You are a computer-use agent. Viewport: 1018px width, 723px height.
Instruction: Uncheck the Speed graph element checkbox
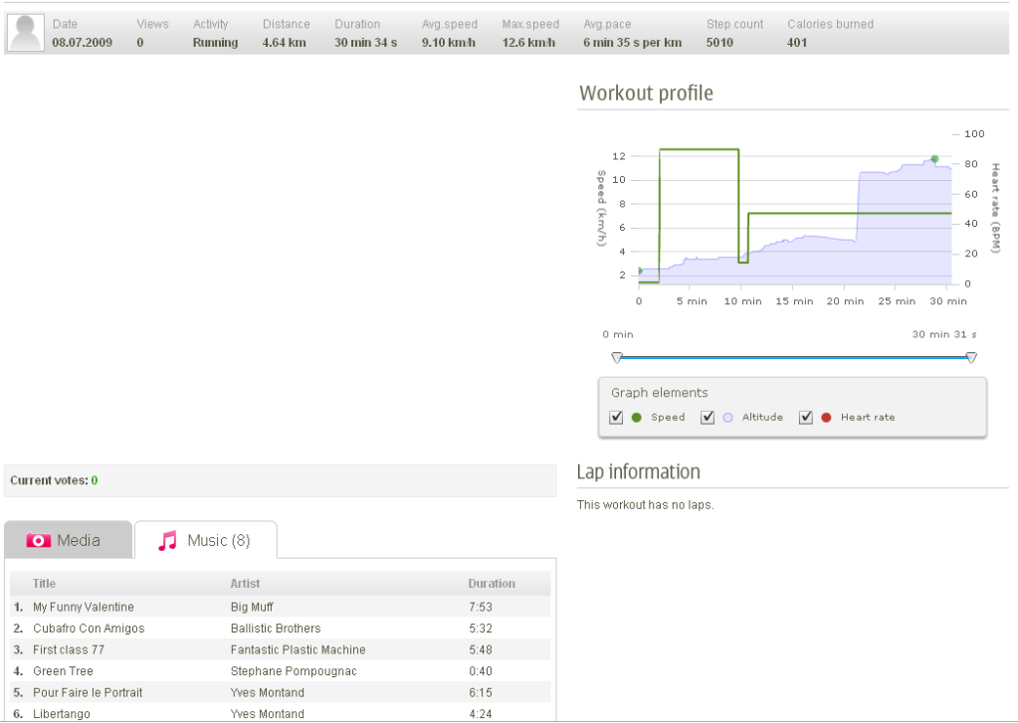616,418
